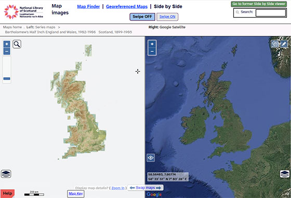Open the Map Key link
Viewport: 291px width, 198px height.
[75, 194]
